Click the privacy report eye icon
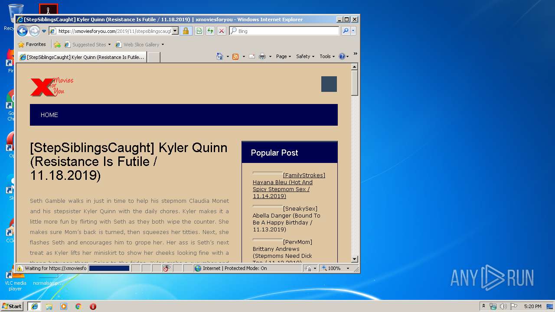 pos(166,268)
